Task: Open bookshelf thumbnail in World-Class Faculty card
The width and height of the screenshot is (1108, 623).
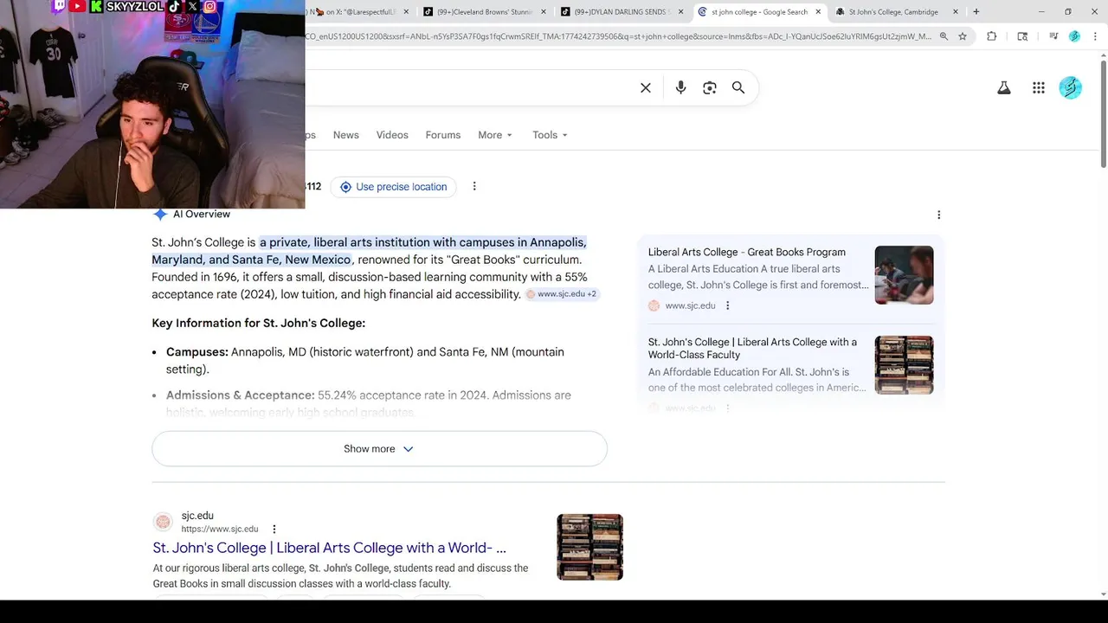Action: point(904,365)
